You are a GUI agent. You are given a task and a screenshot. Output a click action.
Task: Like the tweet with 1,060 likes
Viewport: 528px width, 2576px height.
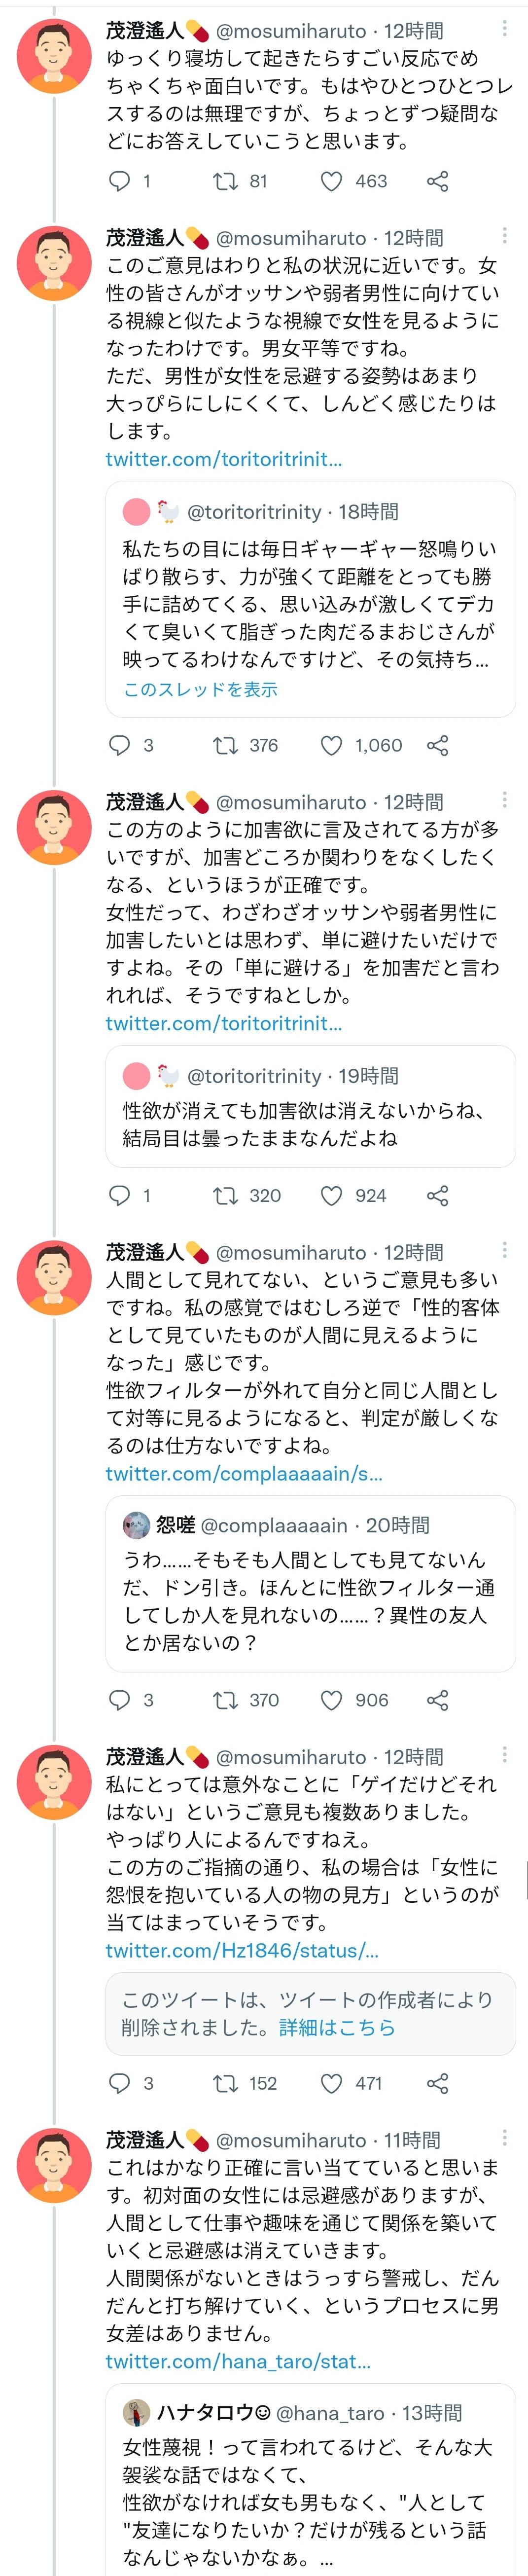click(x=331, y=745)
